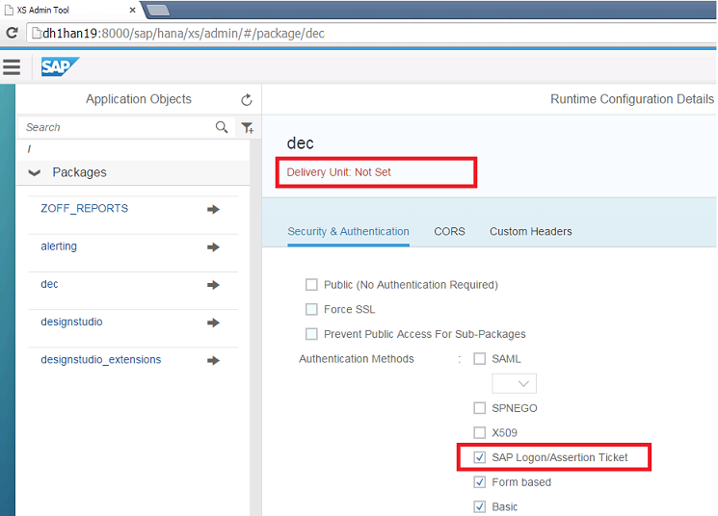Click in the Search input field
The height and width of the screenshot is (516, 718).
pos(120,127)
